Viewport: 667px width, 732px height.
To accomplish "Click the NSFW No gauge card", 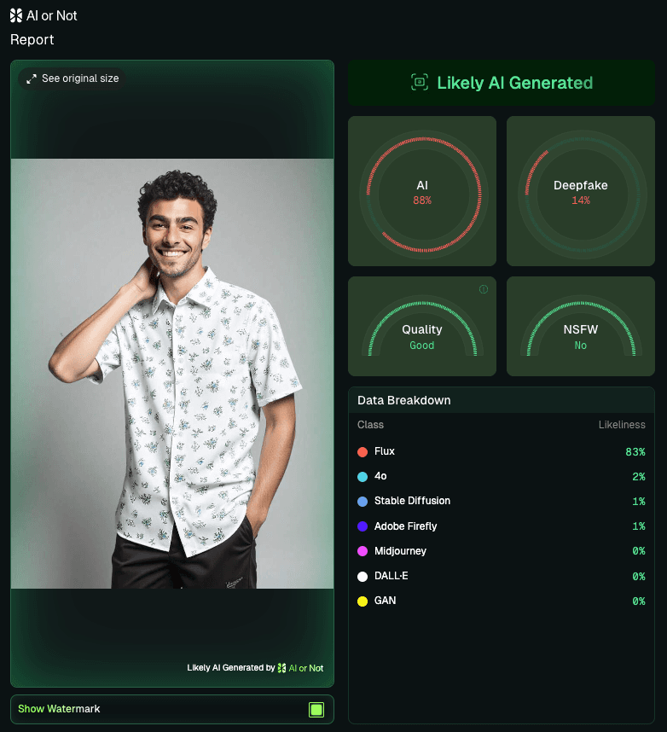I will [x=581, y=326].
